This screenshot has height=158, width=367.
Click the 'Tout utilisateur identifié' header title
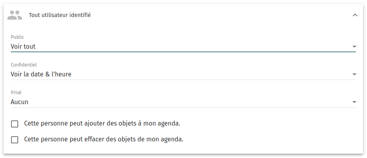pos(60,15)
